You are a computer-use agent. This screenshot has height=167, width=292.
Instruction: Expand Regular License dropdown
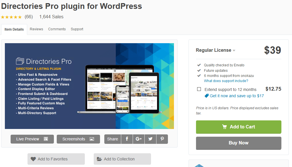pos(215,50)
